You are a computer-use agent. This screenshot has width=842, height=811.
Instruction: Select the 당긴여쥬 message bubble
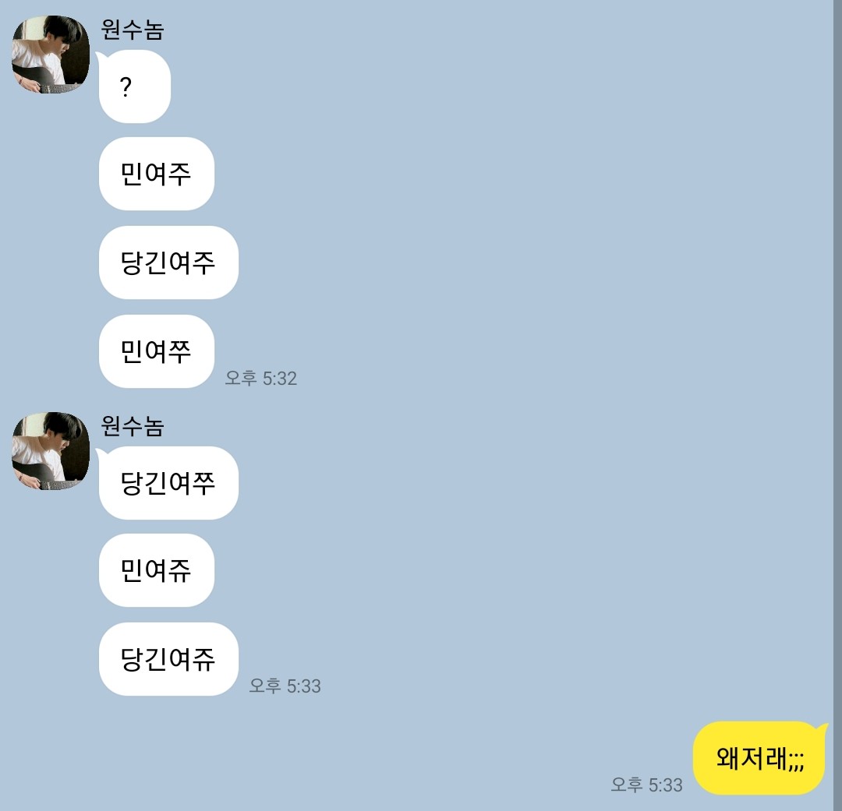(168, 659)
